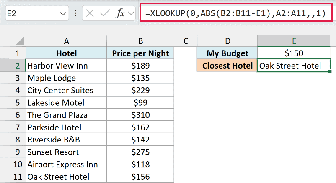Click the Enter checkmark formula icon
The image size is (336, 183).
pos(105,13)
